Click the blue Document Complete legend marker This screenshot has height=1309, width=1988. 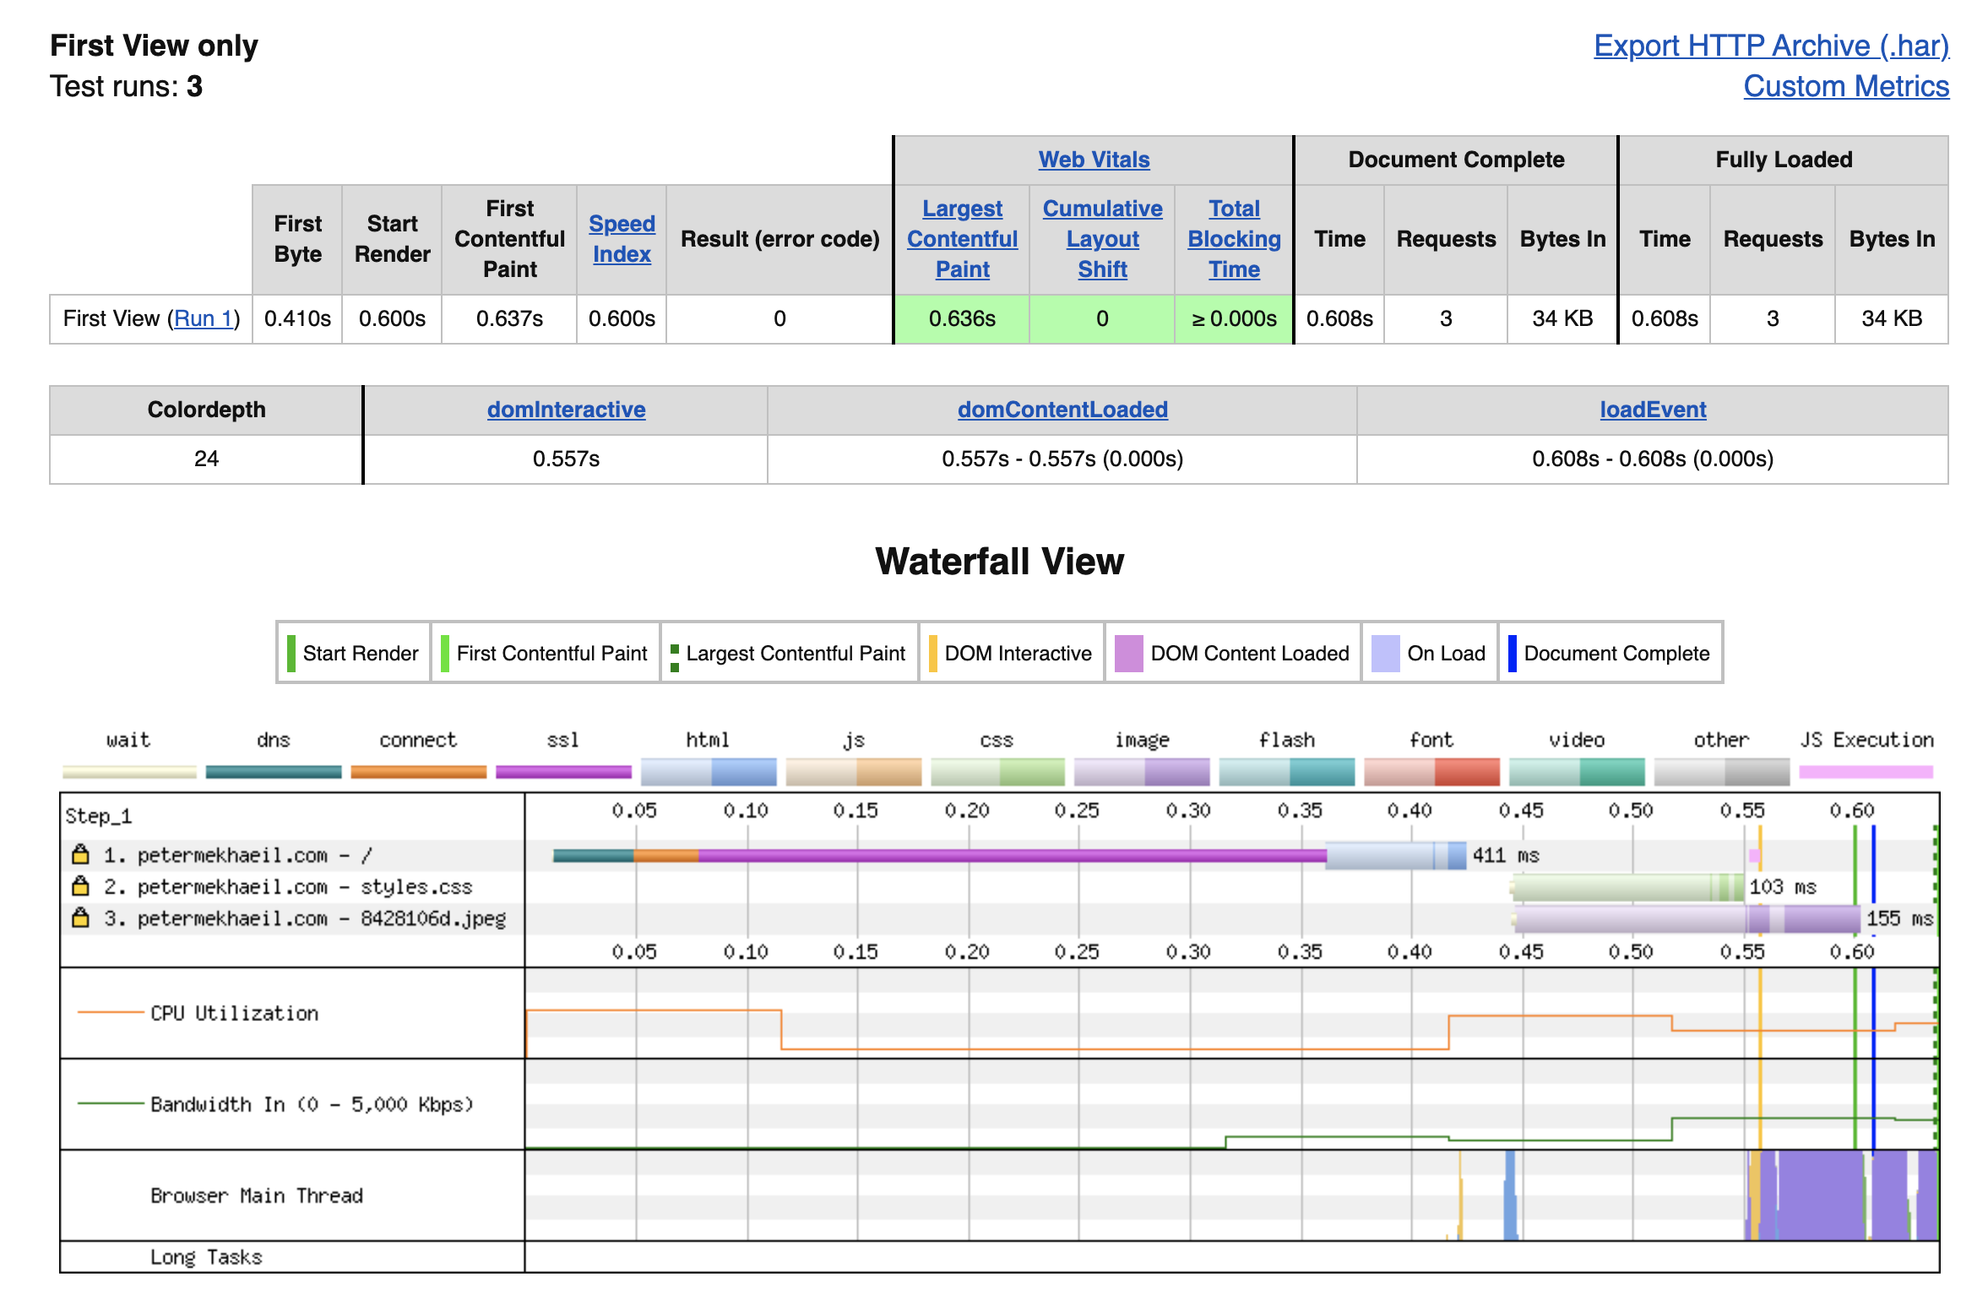click(1512, 653)
